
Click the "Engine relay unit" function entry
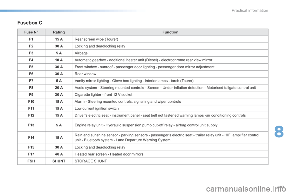pos(146,125)
